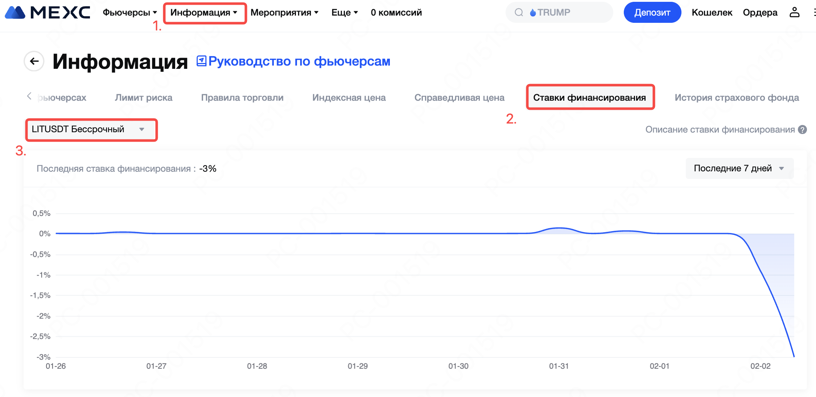Image resolution: width=816 pixels, height=397 pixels.
Task: Select the Лимит риска tab
Action: 144,98
